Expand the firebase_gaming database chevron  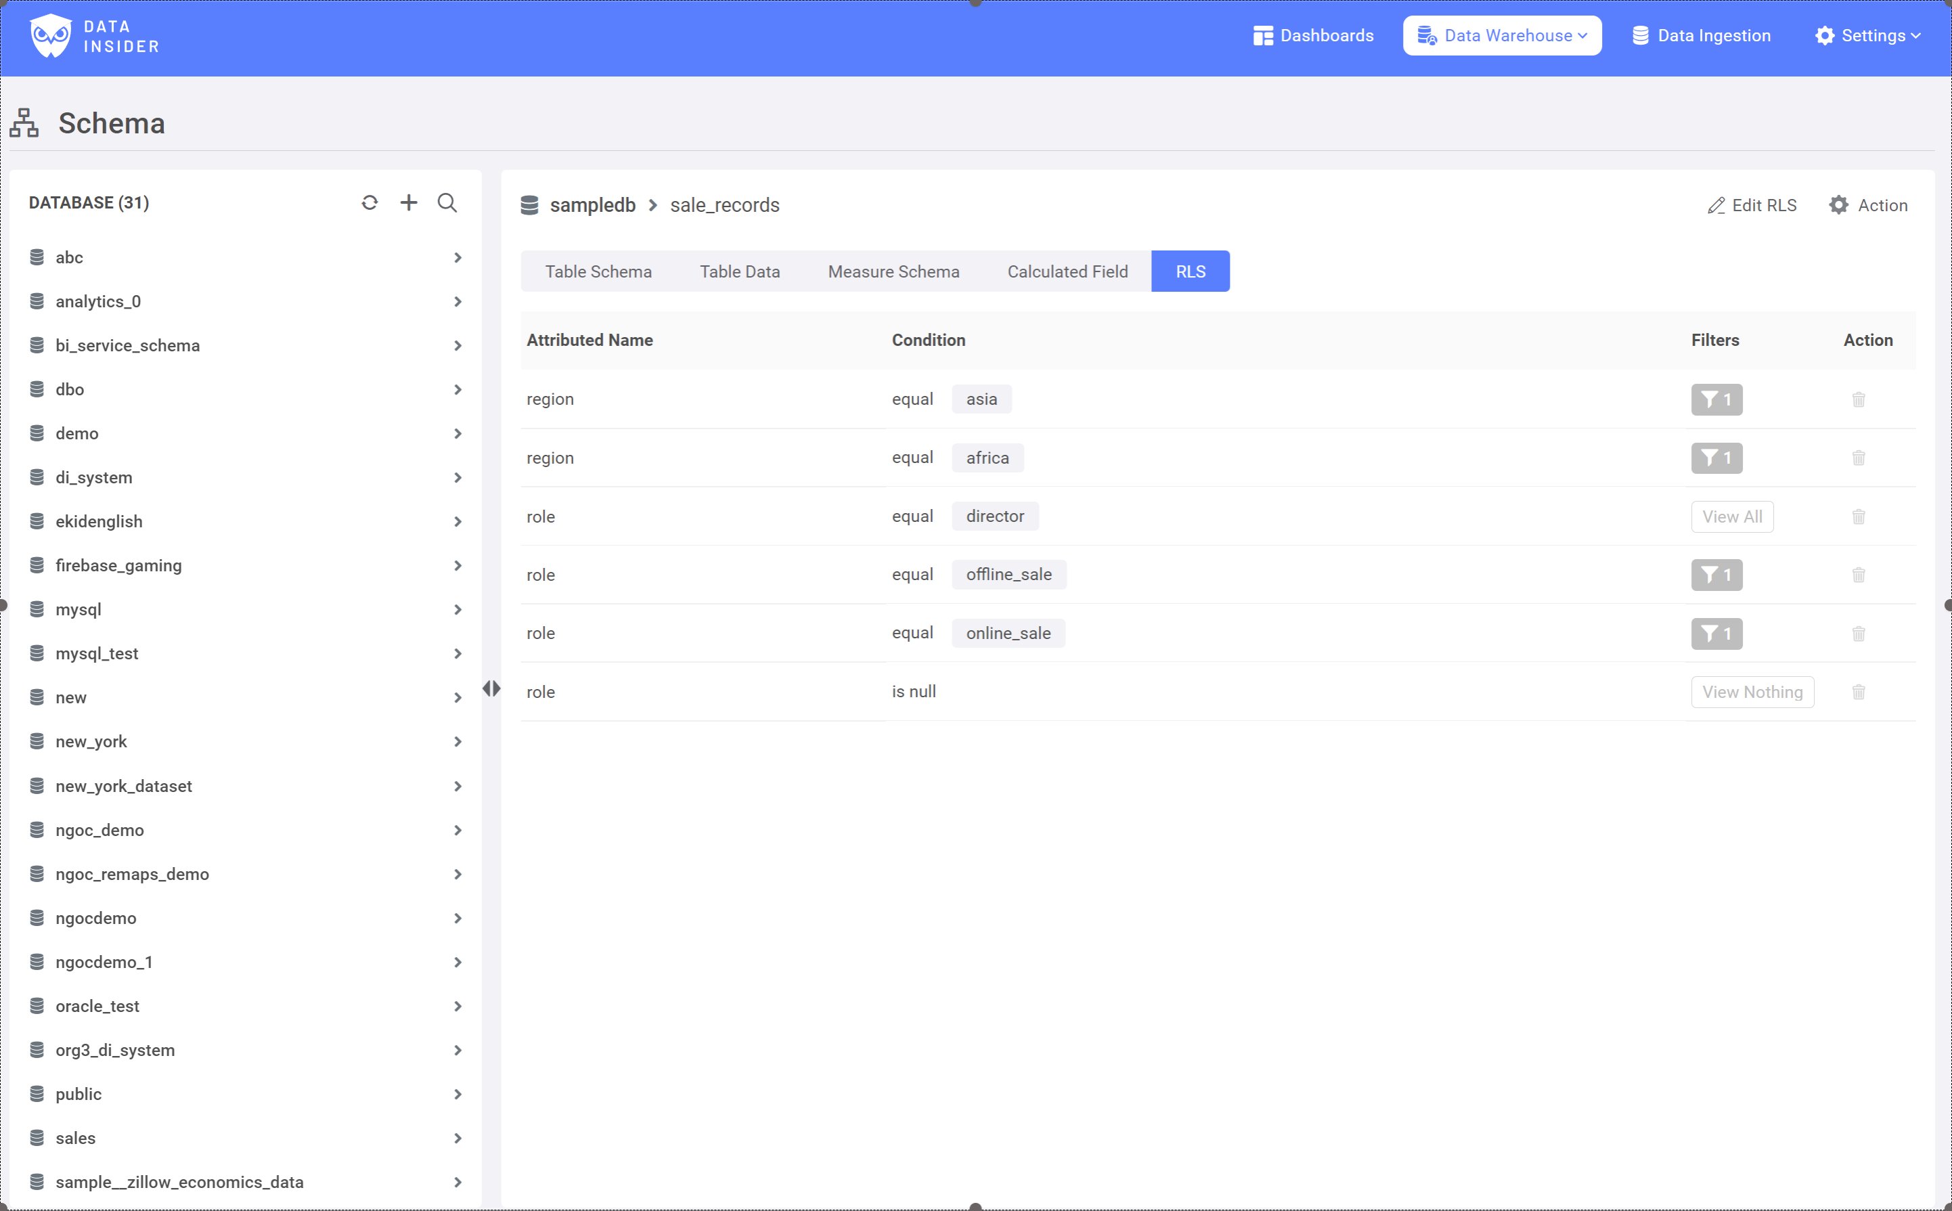(x=457, y=565)
